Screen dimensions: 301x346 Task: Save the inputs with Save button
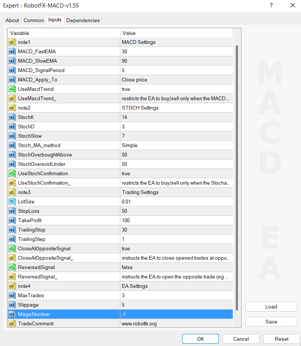[271, 322]
